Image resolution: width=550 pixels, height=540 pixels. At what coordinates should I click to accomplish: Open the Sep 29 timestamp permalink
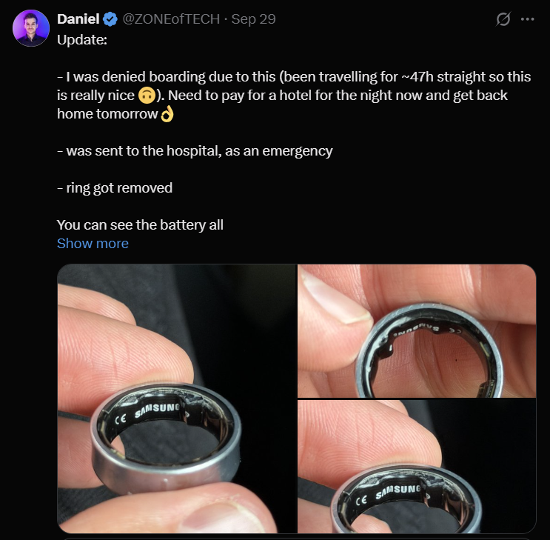pyautogui.click(x=253, y=19)
